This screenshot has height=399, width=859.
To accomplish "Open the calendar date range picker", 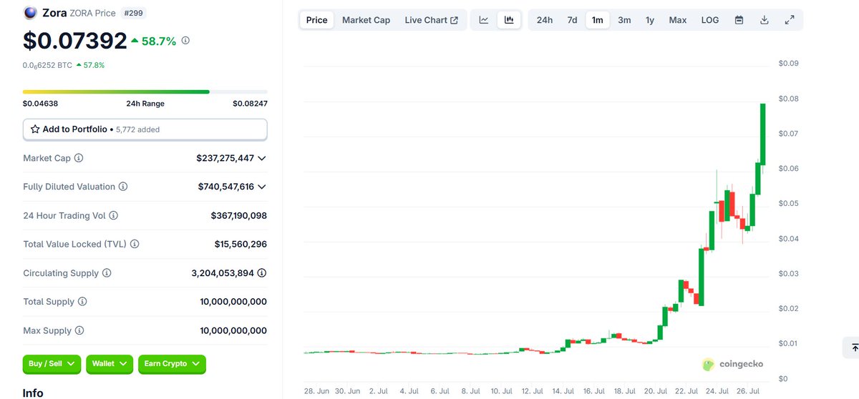I will click(739, 20).
